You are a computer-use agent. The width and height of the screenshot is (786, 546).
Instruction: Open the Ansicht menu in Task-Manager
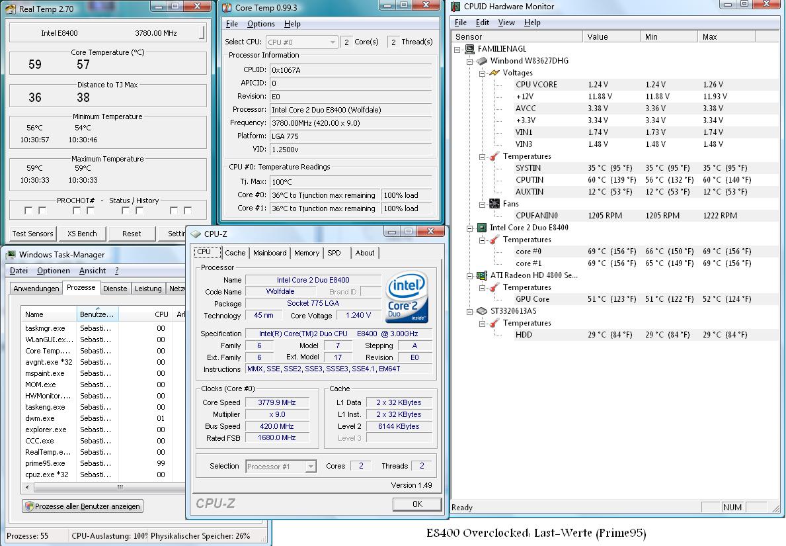[x=93, y=271]
